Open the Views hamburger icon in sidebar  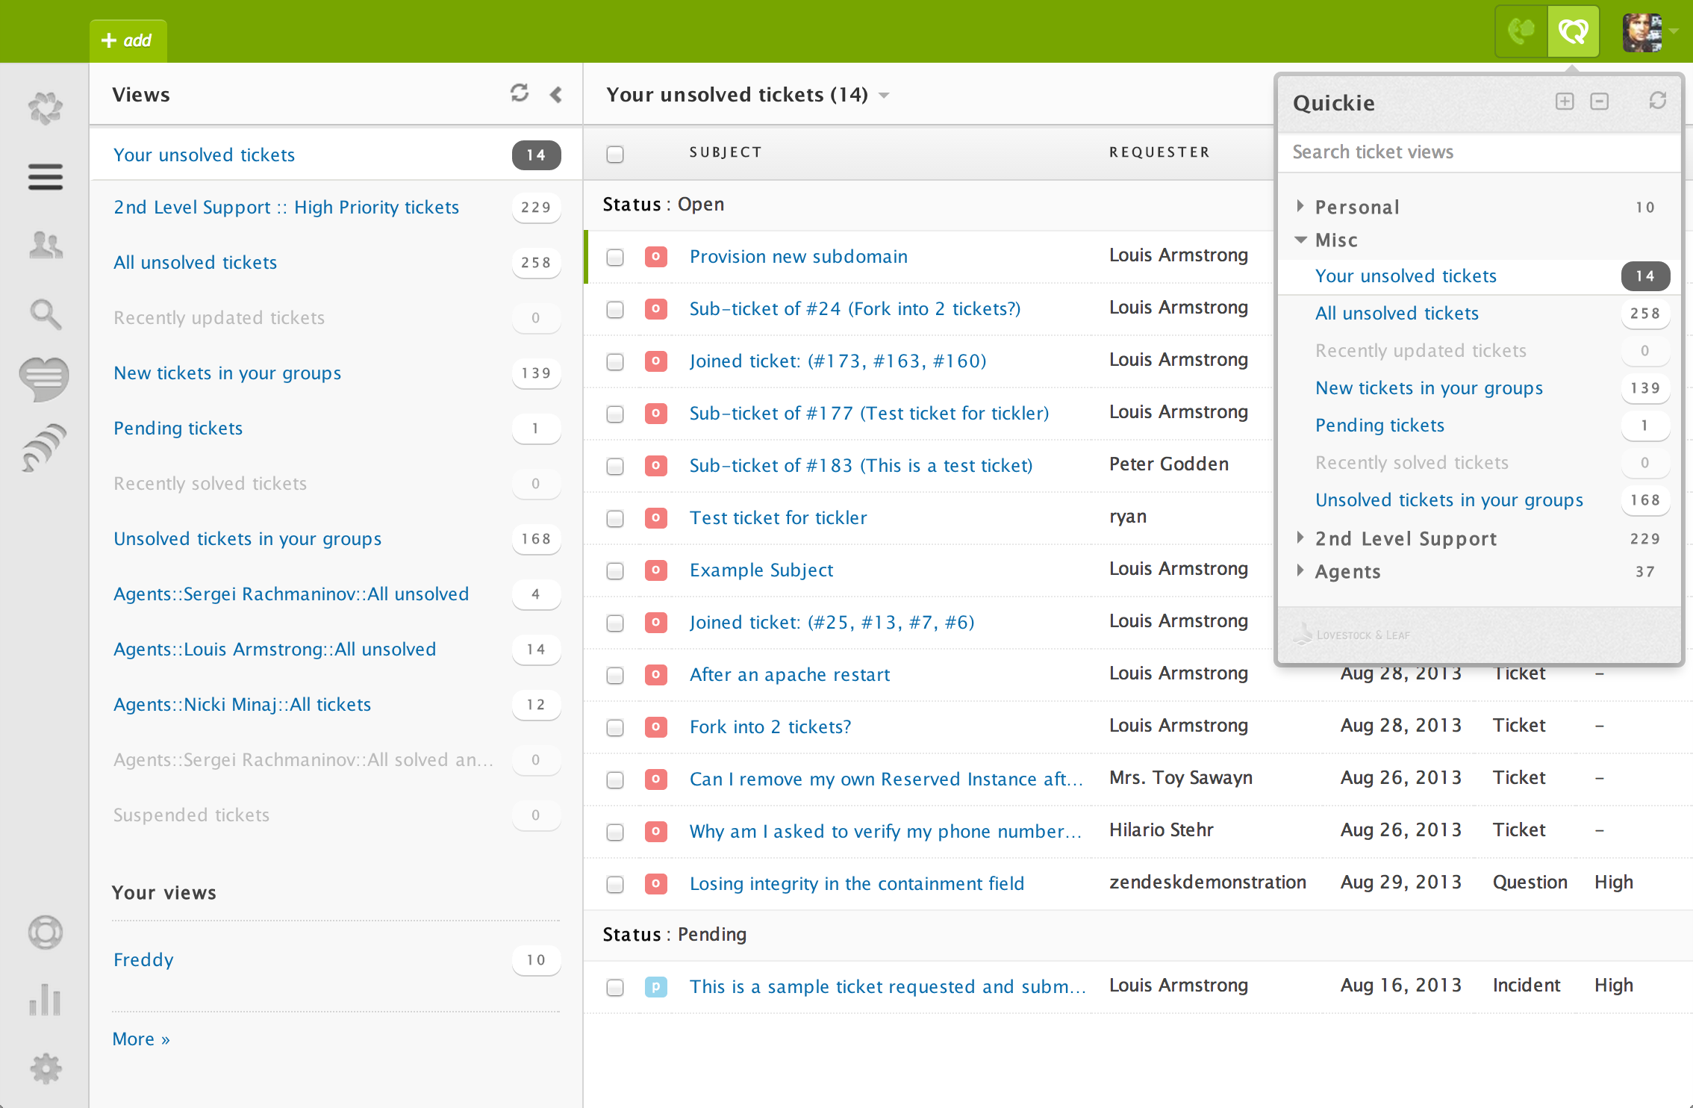(46, 177)
